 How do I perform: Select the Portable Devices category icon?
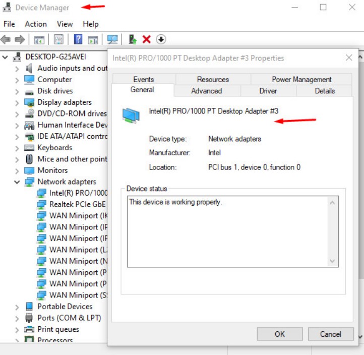[29, 307]
